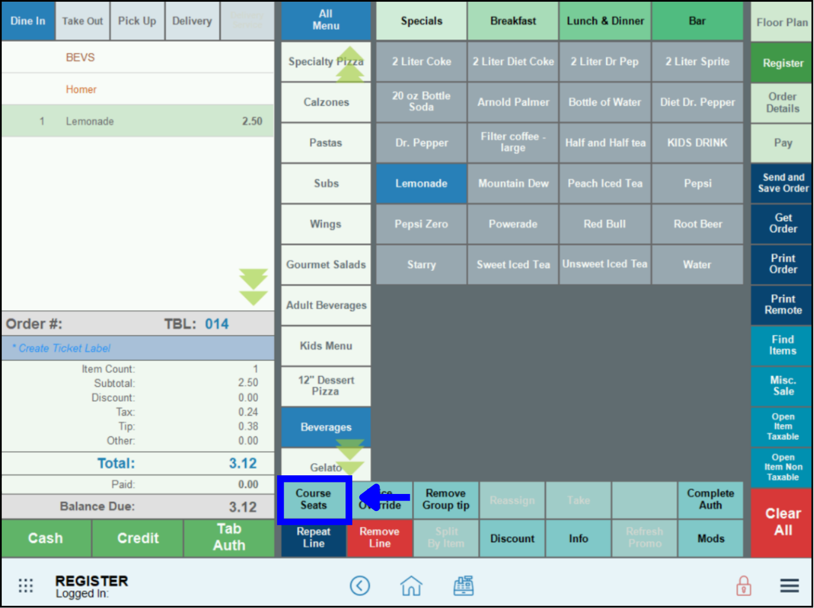Select Pick Up as the order type
Viewport: 814px width, 608px height.
(x=137, y=21)
